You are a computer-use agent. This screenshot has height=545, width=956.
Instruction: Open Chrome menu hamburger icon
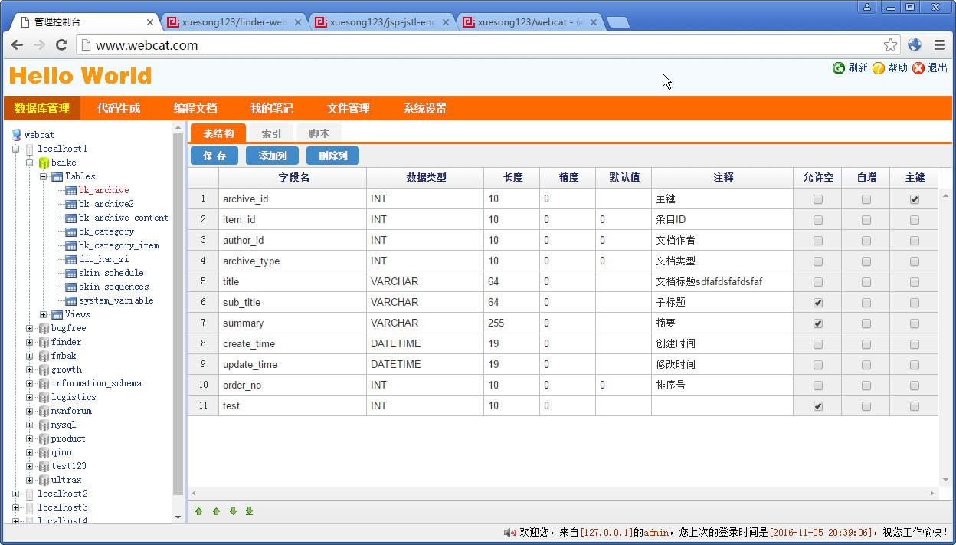(x=939, y=45)
